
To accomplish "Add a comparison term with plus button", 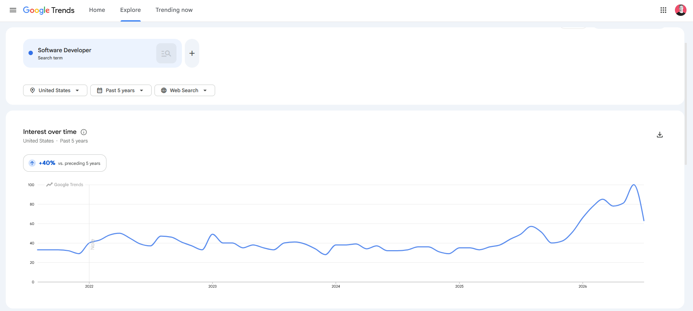I will [x=192, y=53].
